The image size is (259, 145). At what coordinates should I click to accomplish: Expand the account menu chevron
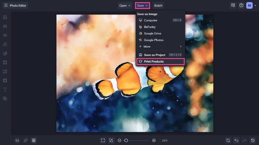coord(255,5)
